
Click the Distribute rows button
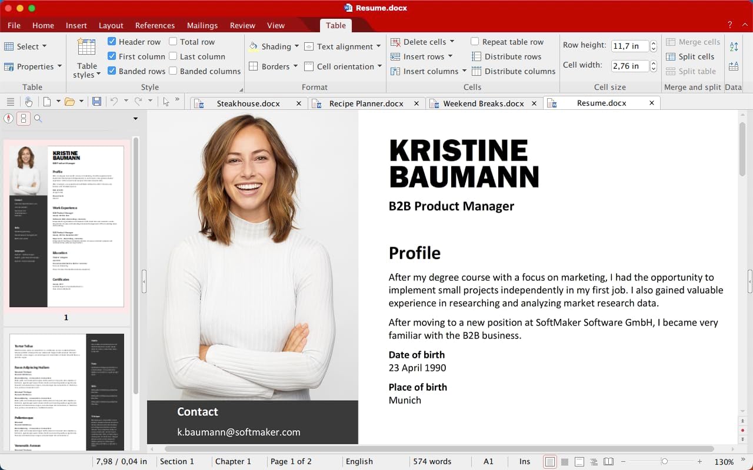point(507,56)
